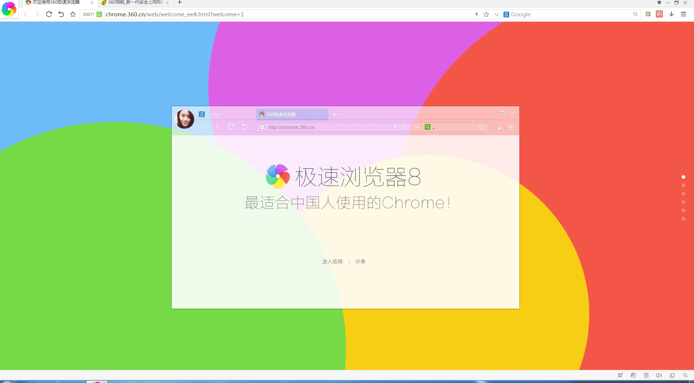The image size is (694, 383).
Task: Click the rocket accelerator status bar icon
Action: coord(620,375)
